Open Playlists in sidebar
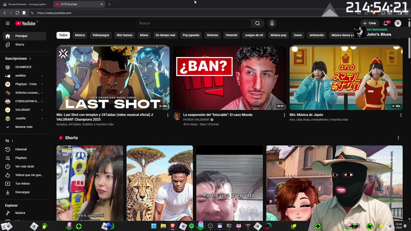411x231 pixels. point(24,158)
